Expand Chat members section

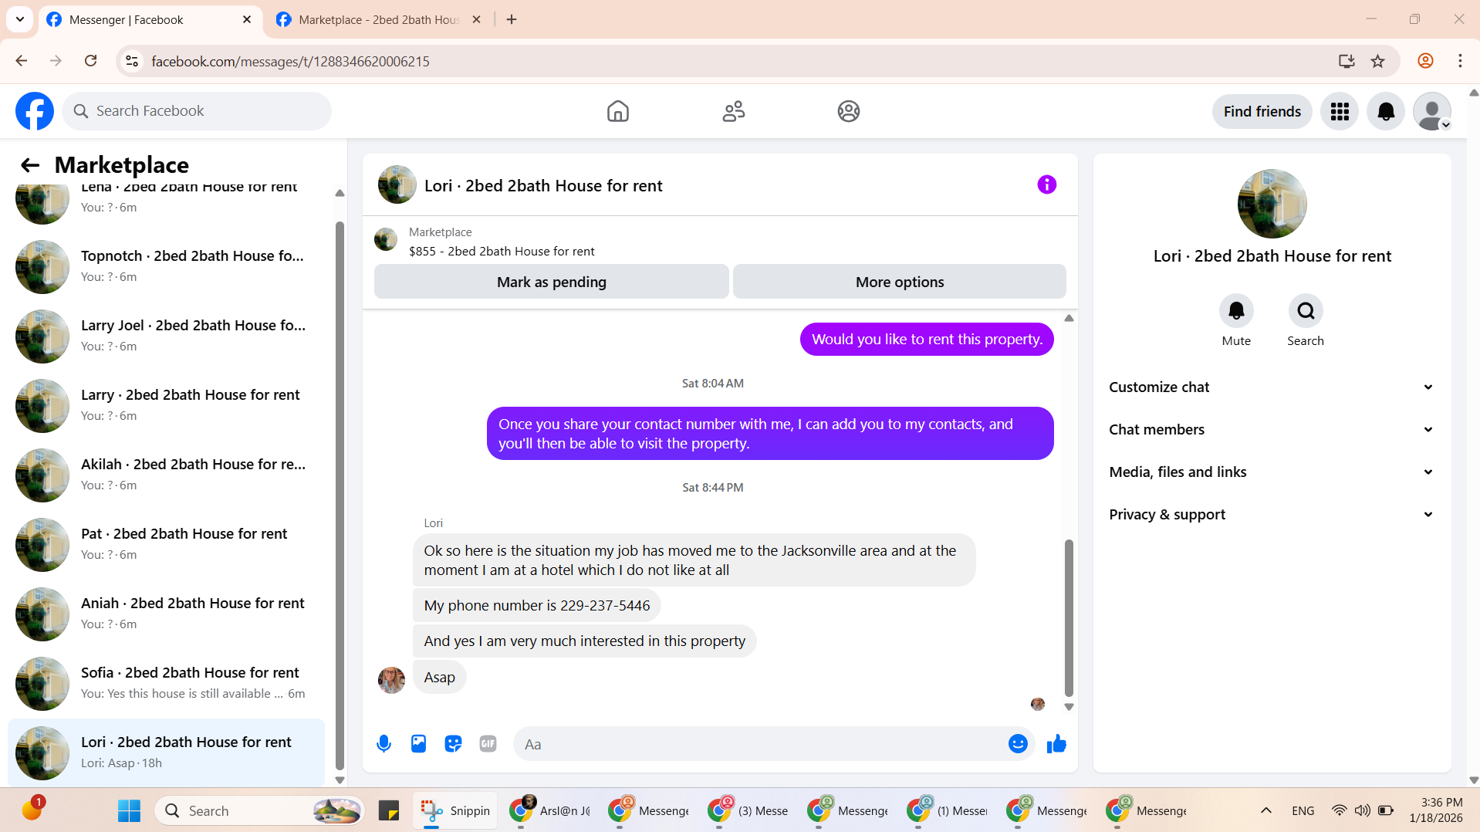pyautogui.click(x=1272, y=430)
